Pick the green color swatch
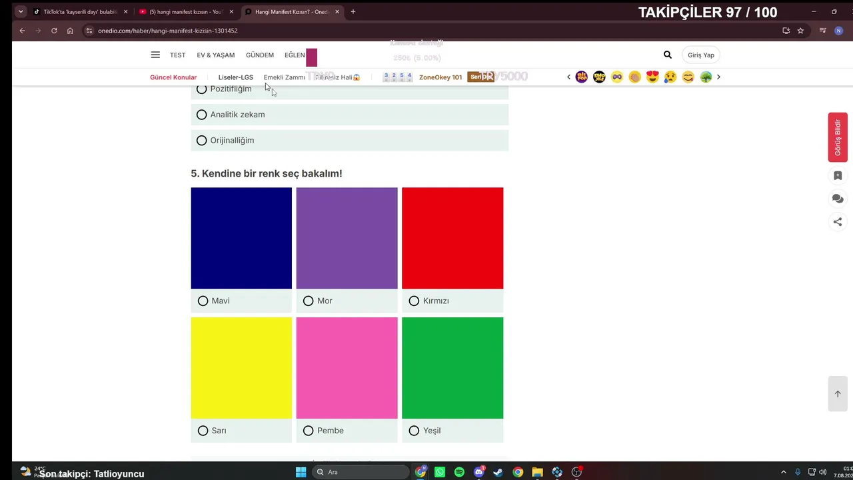Image resolution: width=853 pixels, height=480 pixels. coord(452,368)
